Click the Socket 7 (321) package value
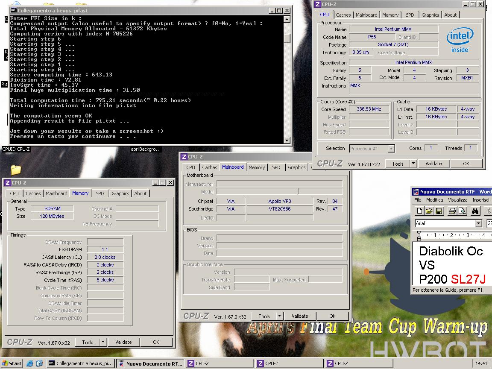Screen dimensions: 492x369 click(x=393, y=44)
